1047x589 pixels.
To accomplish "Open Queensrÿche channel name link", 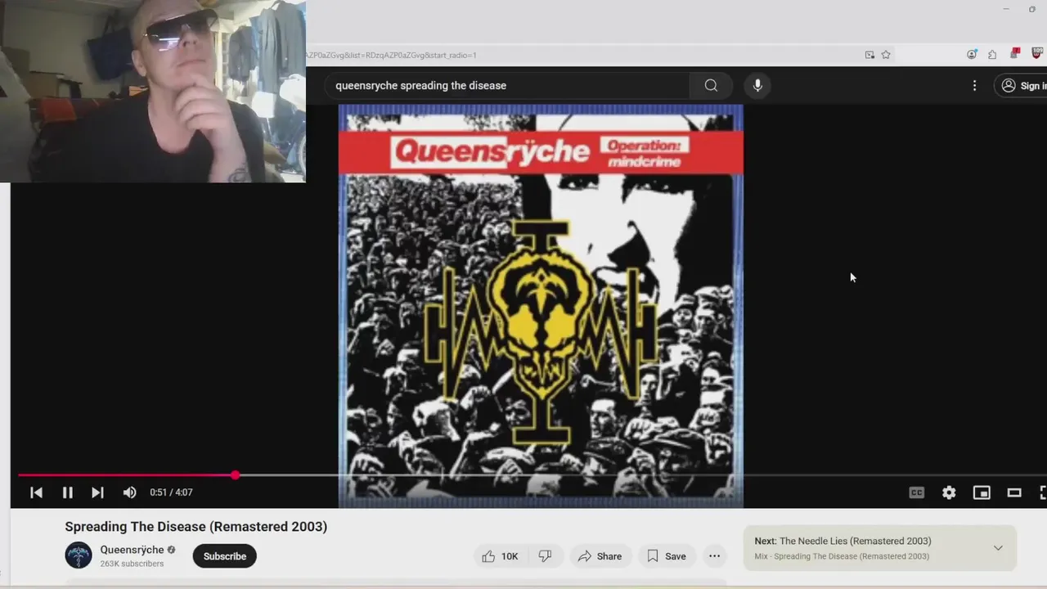I will (132, 550).
